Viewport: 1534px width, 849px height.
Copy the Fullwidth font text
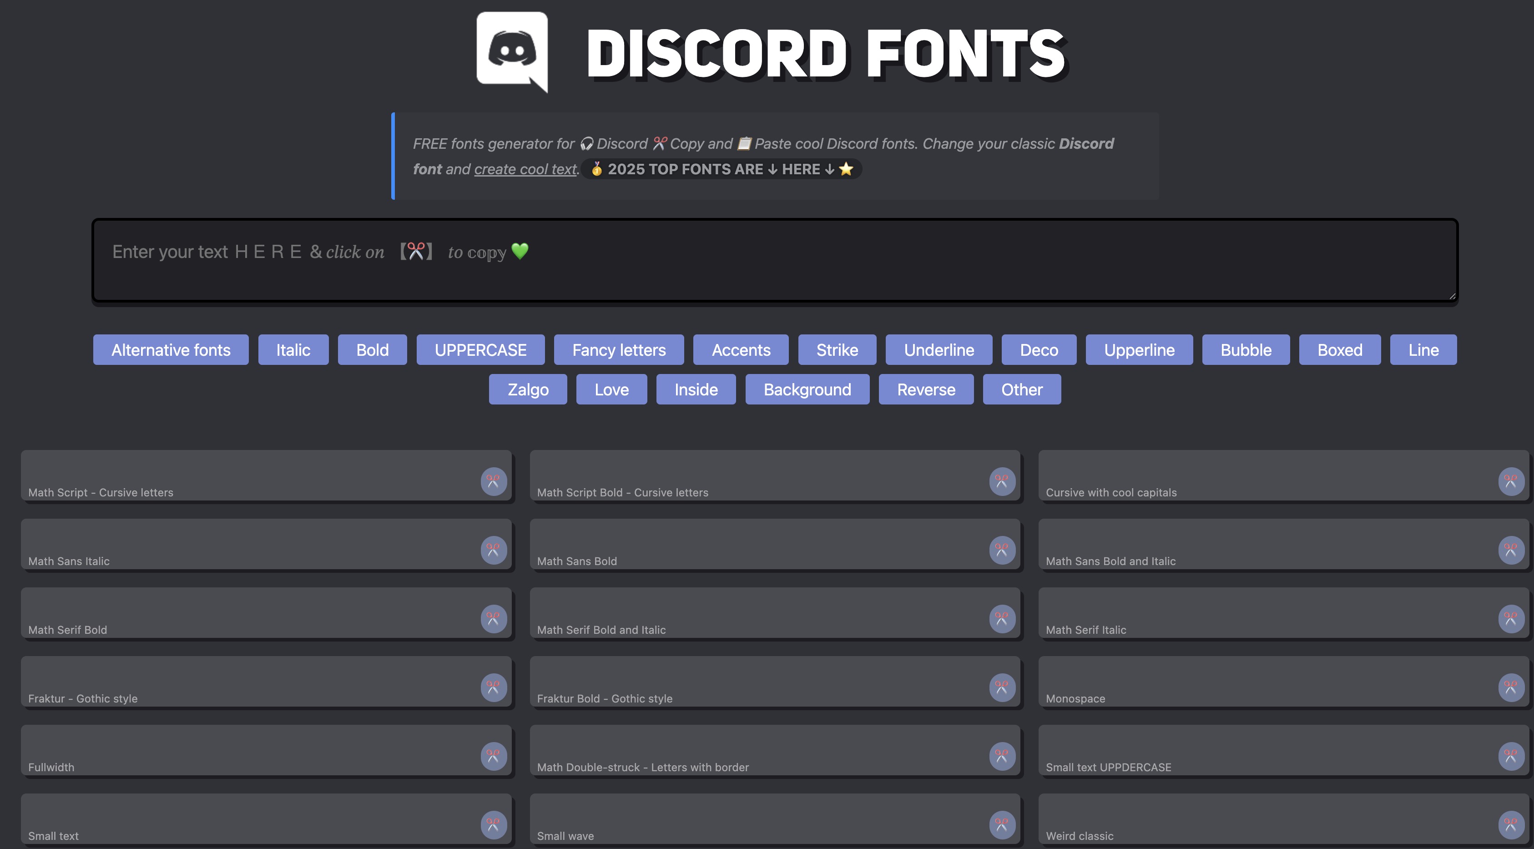click(x=493, y=756)
